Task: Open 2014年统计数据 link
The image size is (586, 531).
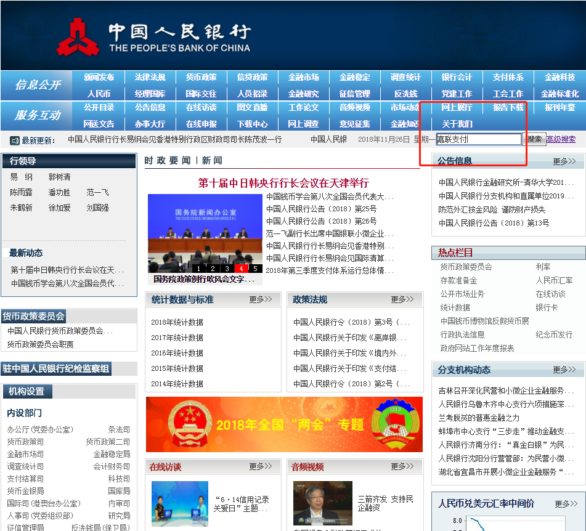Action: click(177, 384)
